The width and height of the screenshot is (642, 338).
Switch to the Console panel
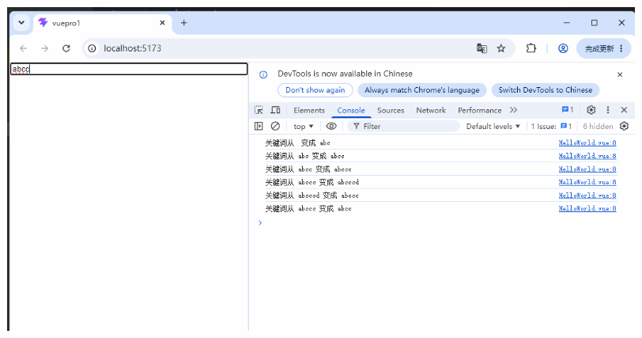[351, 110]
